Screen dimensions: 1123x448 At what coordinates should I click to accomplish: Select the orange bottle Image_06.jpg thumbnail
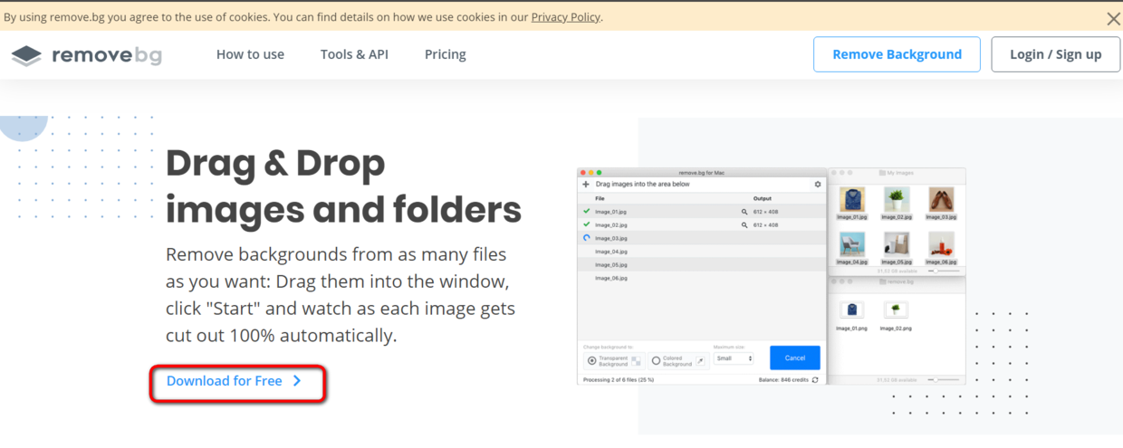(941, 243)
